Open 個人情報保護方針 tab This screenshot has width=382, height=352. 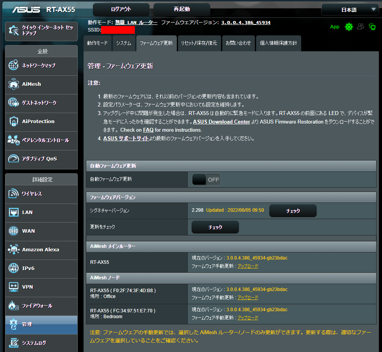tap(279, 43)
